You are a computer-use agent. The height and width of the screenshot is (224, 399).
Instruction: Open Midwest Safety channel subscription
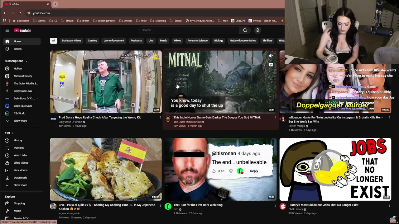pyautogui.click(x=22, y=76)
